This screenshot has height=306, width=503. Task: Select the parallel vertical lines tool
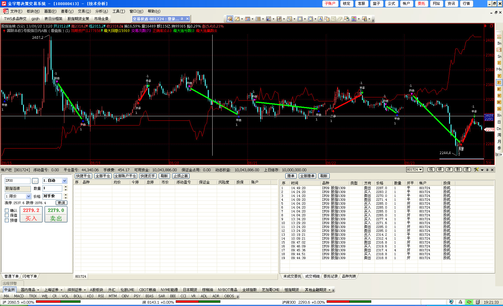258,19
